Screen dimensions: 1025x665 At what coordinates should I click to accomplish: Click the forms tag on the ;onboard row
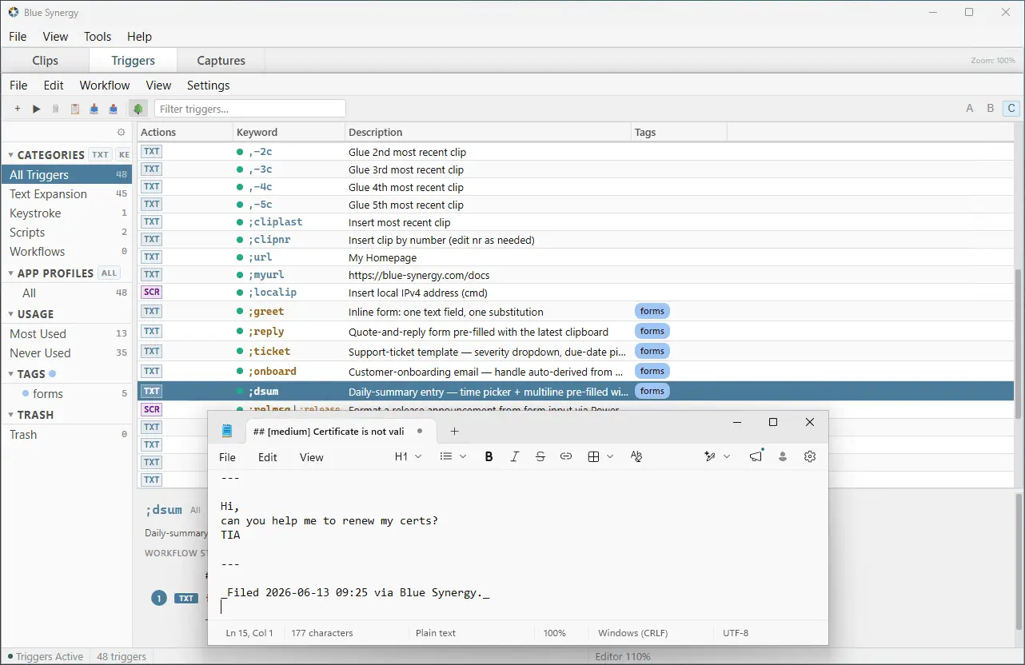click(x=652, y=371)
